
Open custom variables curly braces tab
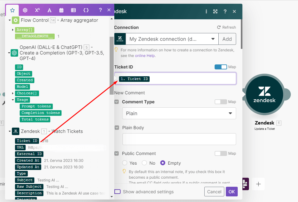[86, 10]
